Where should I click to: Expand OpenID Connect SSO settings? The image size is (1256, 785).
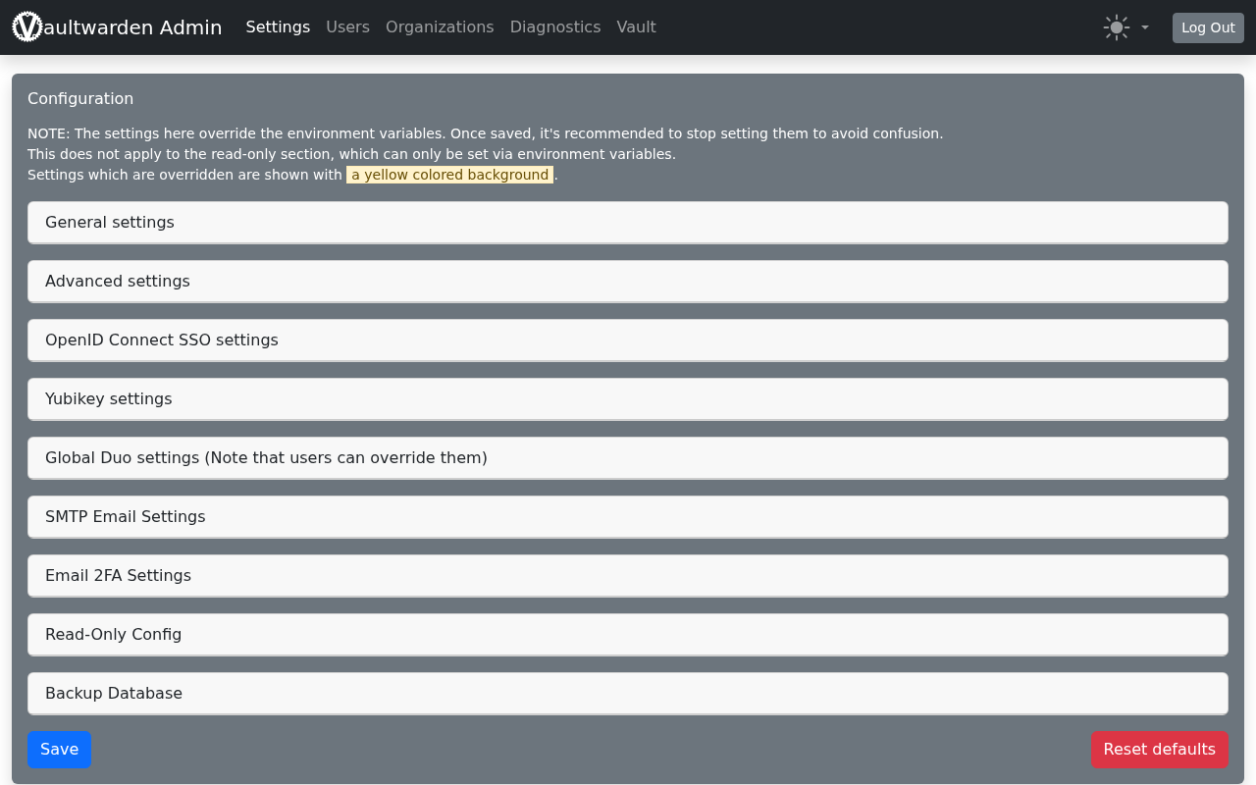pos(628,340)
